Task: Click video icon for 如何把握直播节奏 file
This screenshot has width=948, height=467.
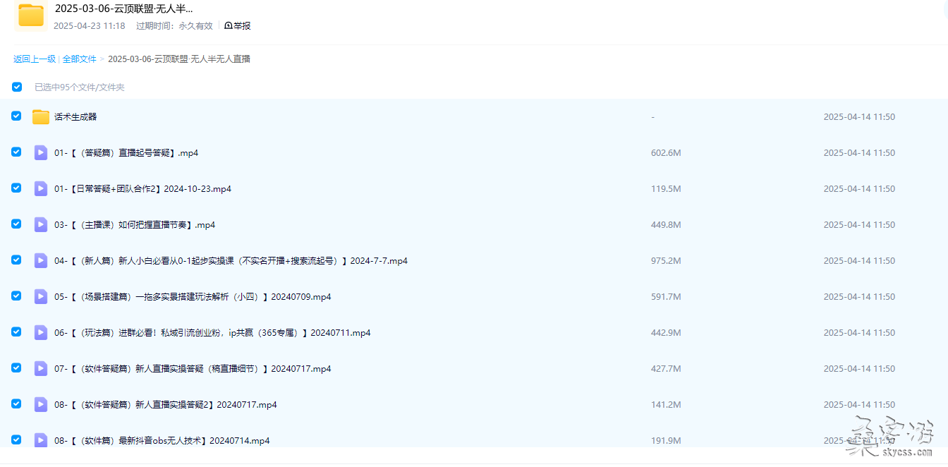Action: (x=41, y=225)
